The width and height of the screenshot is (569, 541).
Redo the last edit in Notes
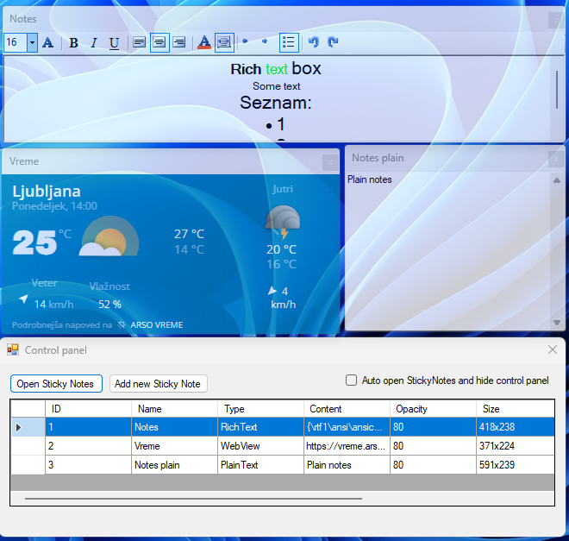click(x=333, y=42)
